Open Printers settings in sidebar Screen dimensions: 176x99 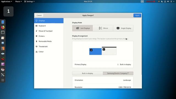49,36
